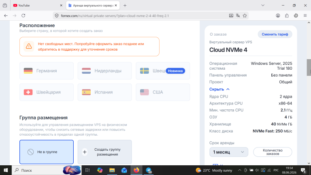The image size is (311, 175).
Task: Click the volume speaker tray icon
Action: (x=257, y=170)
